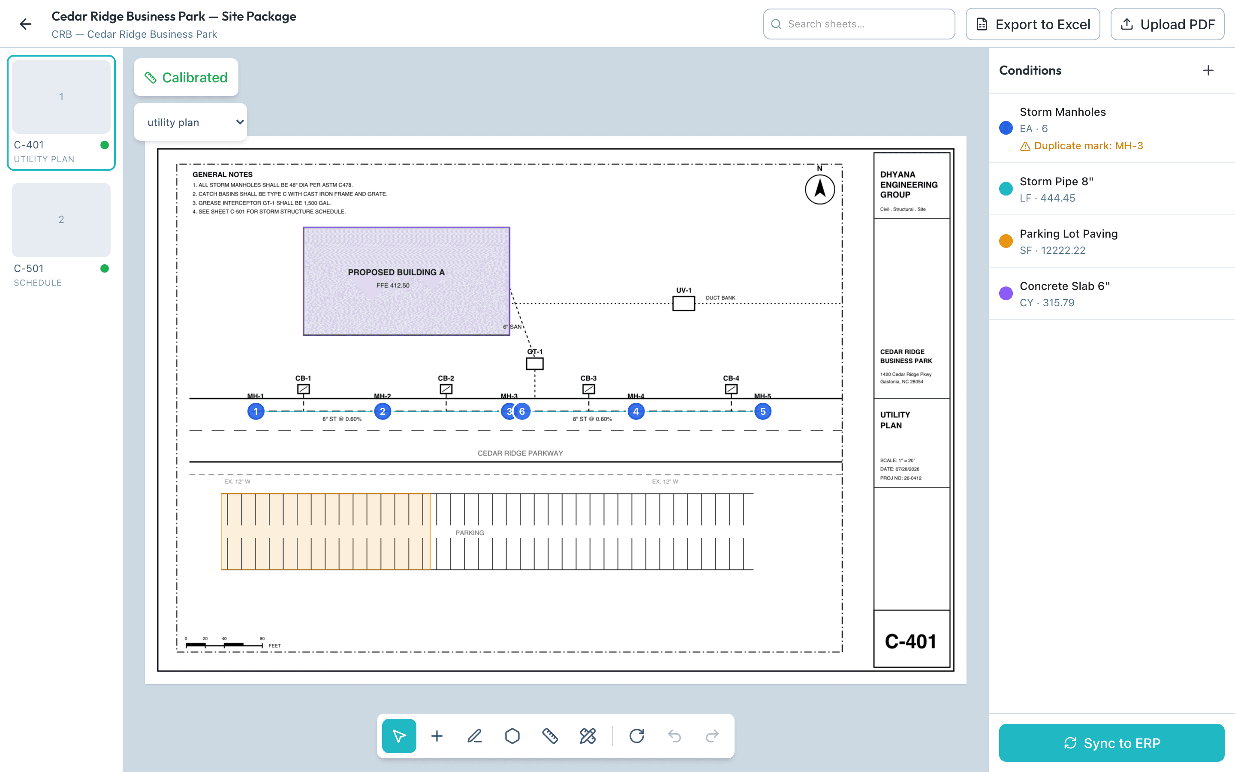The height and width of the screenshot is (772, 1235).
Task: Click the "SF · 12222.22" quantity text
Action: tap(1052, 251)
